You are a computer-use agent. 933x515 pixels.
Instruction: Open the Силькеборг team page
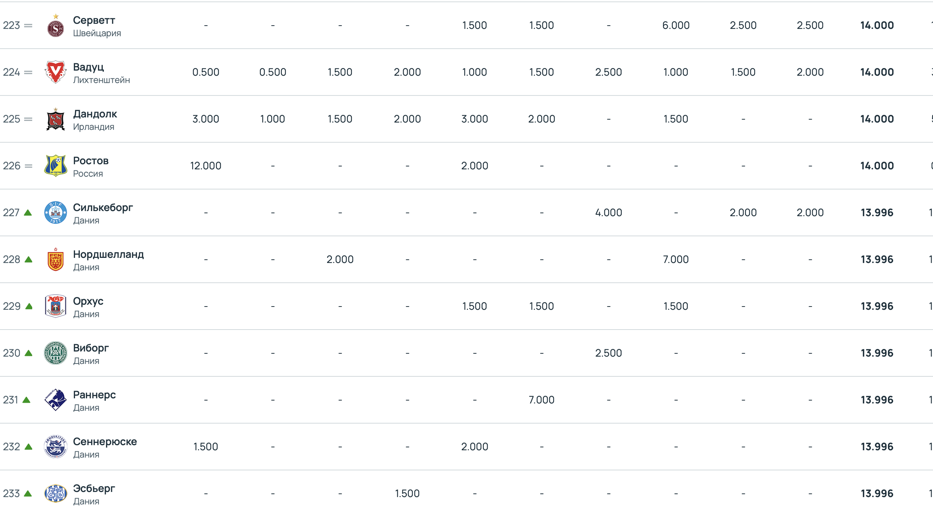click(103, 207)
